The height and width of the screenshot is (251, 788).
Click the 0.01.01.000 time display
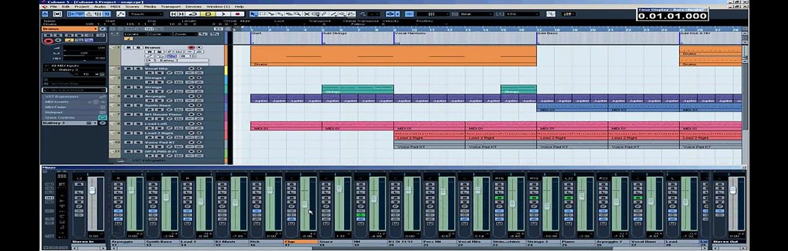pos(672,16)
